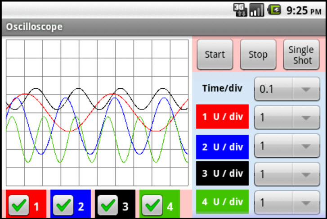The image size is (327, 219).
Task: Open channel 3 U/div dropdown
Action: coord(287,174)
